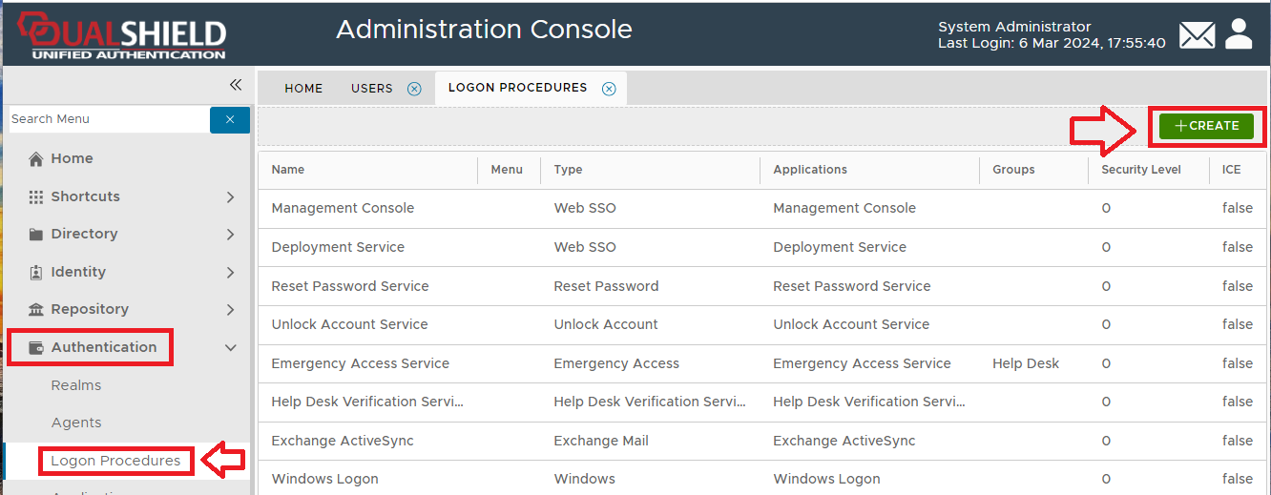The image size is (1271, 495).
Task: Clear the menu search with X button
Action: click(x=230, y=119)
